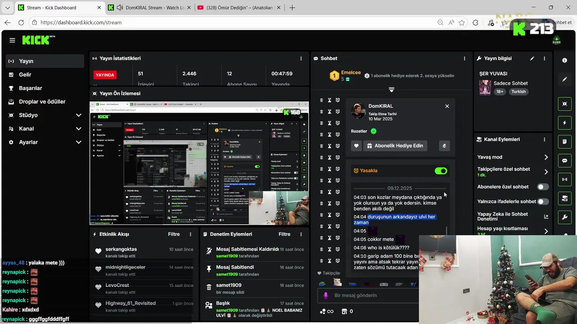Screen dimensions: 577x324
Task: Click the browser address bar URL
Action: (81, 22)
